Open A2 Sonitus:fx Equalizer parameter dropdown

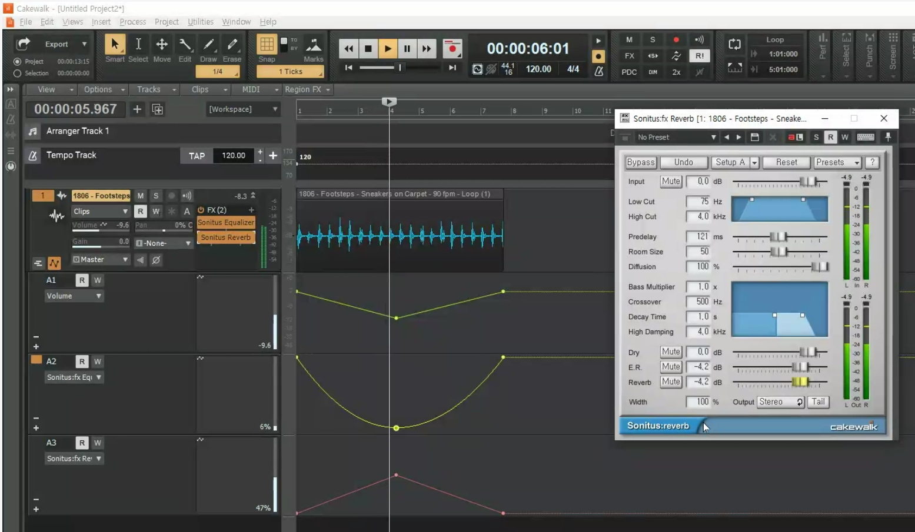click(x=74, y=377)
